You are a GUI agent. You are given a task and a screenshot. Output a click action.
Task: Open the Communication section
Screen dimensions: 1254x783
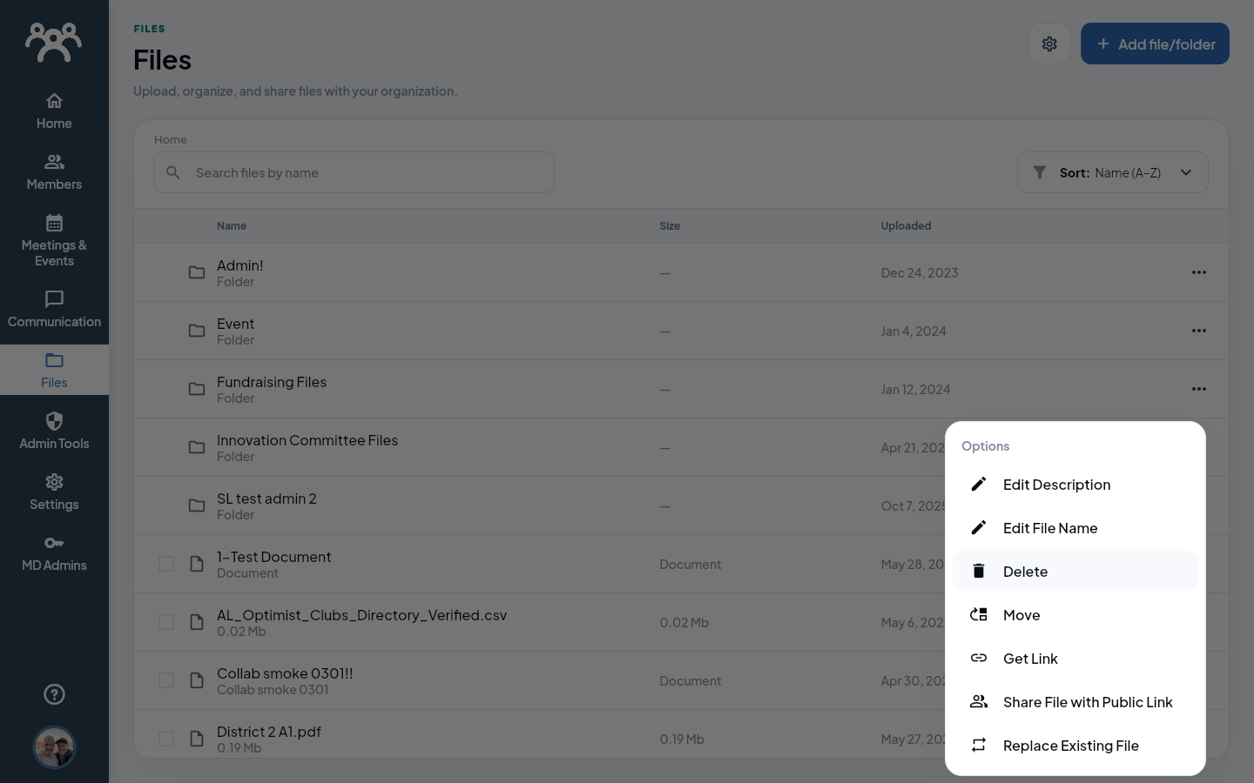pos(54,310)
